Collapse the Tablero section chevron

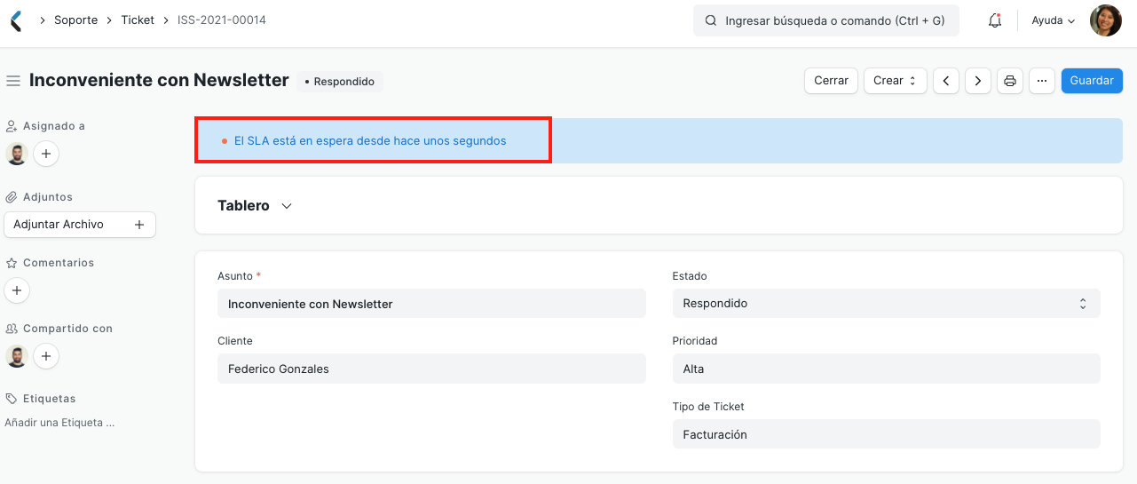(287, 205)
